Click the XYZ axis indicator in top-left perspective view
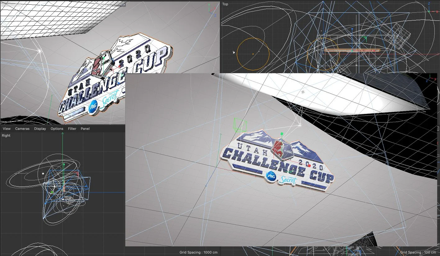Screen dimensions: 440x256 click(213, 10)
